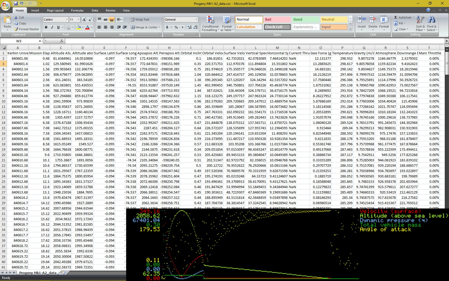Open the Calibri font name dropdown
Screen dimensions: 449x281
[67, 20]
